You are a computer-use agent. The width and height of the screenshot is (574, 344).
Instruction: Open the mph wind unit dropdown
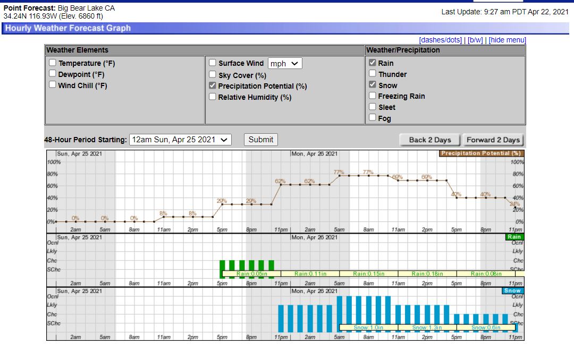tap(285, 63)
